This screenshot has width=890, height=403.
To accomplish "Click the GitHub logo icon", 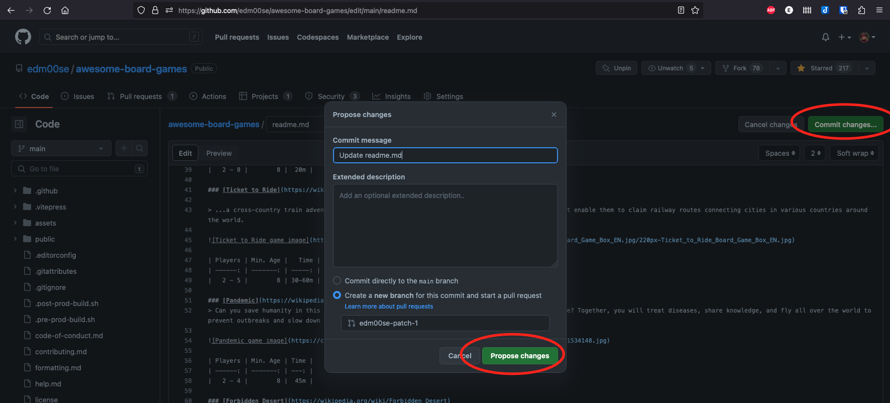I will point(23,37).
